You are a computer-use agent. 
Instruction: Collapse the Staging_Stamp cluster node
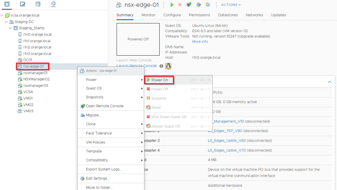tap(9, 28)
